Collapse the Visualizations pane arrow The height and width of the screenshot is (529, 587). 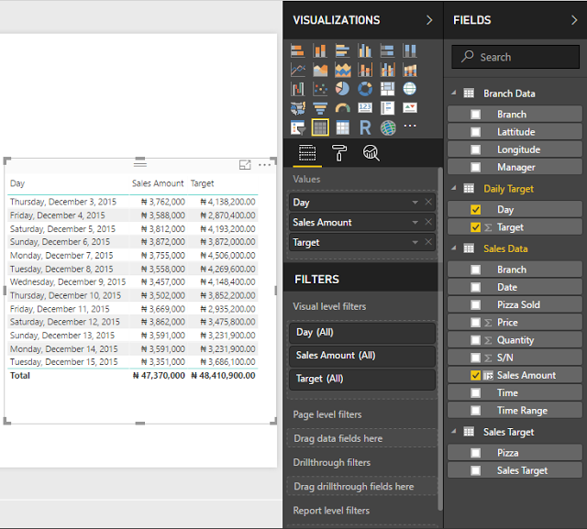click(429, 20)
